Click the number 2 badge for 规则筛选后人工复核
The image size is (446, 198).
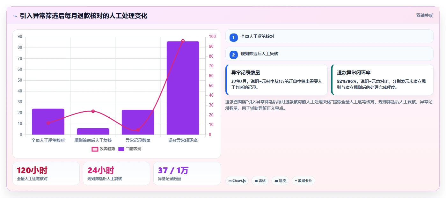[x=234, y=55]
